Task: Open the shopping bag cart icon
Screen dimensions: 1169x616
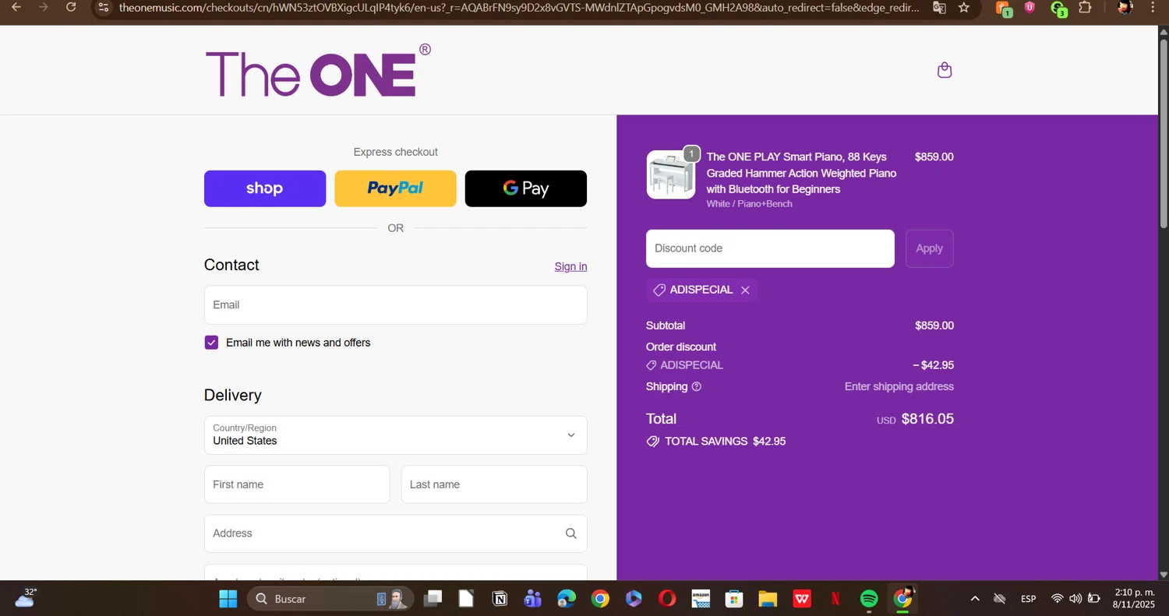Action: click(945, 70)
